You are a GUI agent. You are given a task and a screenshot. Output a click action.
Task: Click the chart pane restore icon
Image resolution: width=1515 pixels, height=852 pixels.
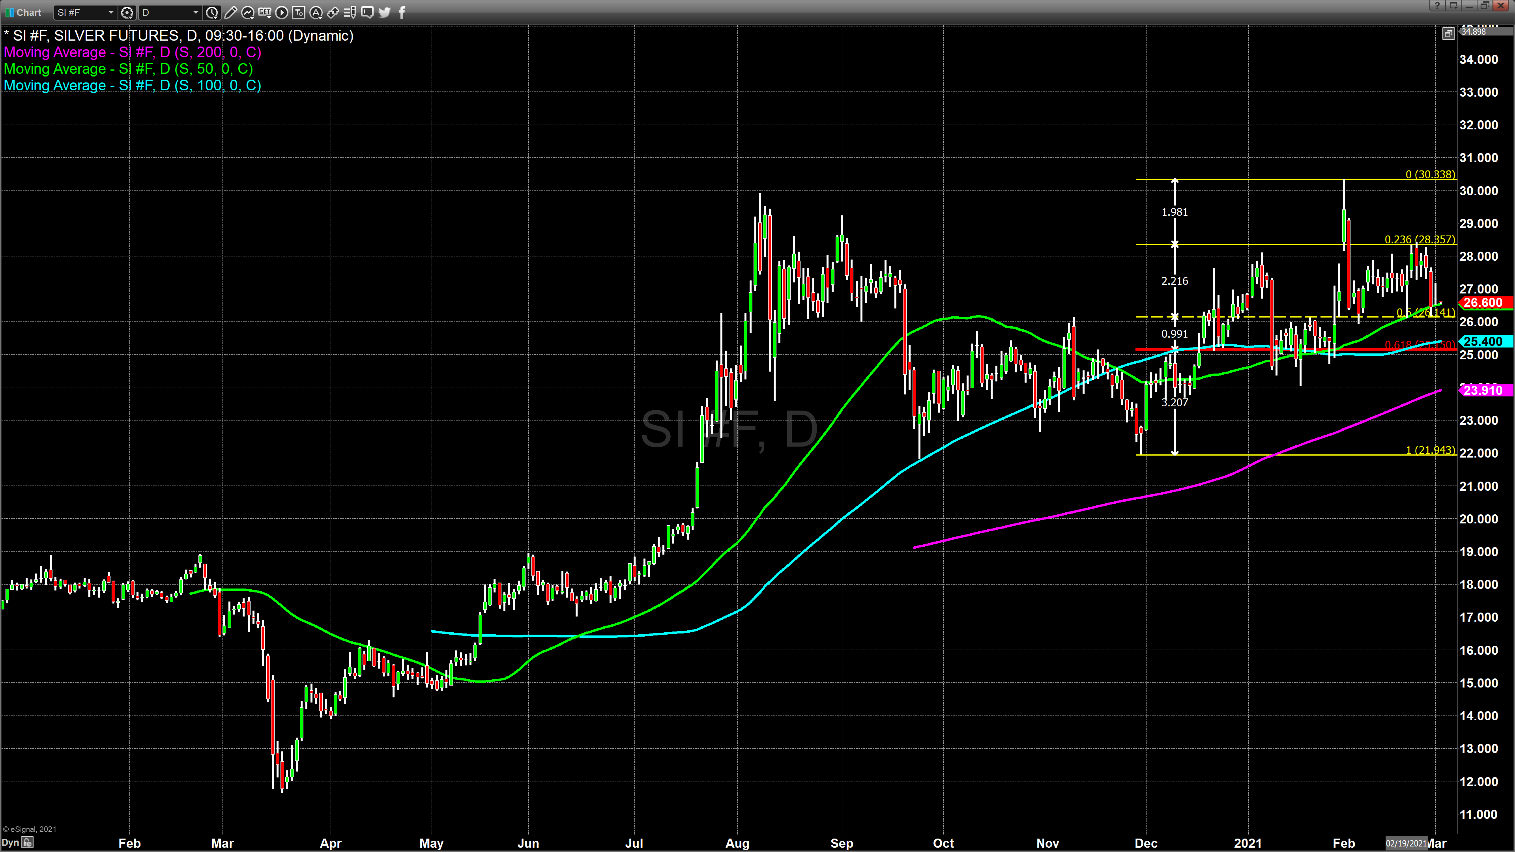[1449, 34]
